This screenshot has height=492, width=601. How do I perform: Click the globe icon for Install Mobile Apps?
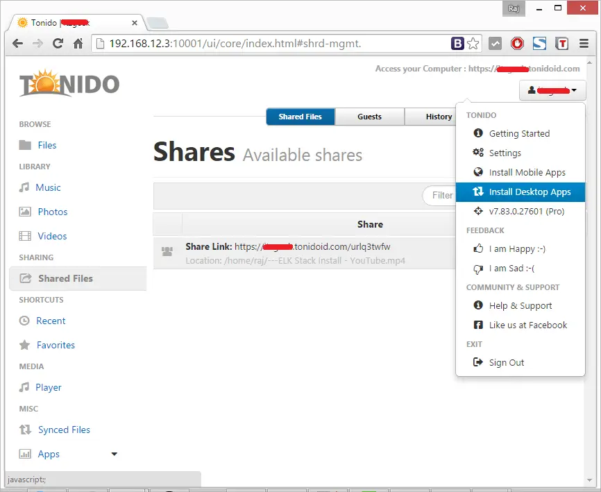tap(478, 172)
